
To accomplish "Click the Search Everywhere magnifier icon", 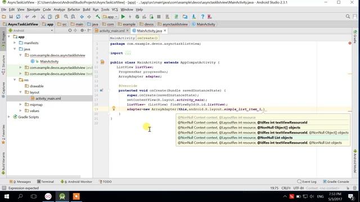I will point(348,16).
